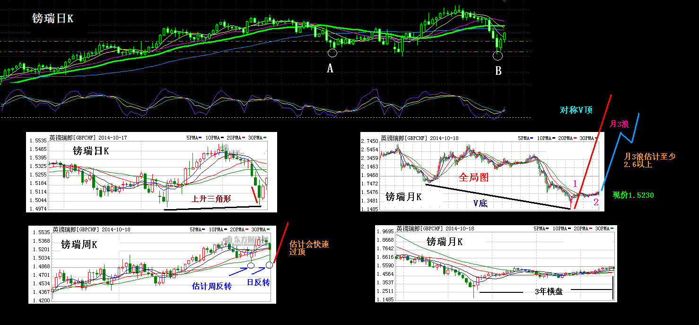Click the 10PMA legend in the 全局图 chart
Viewport: 699px width, 325px height.
point(546,138)
